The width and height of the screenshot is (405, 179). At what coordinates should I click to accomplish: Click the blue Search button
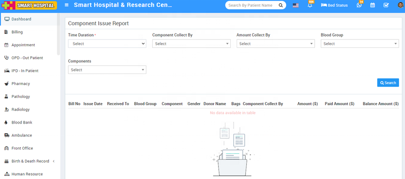click(388, 83)
